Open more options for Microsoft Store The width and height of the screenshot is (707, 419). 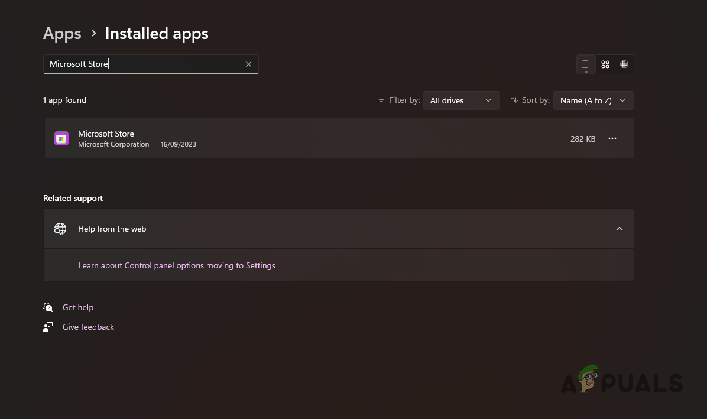[612, 138]
